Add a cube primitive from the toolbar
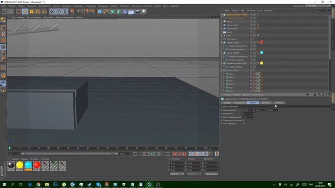 pyautogui.click(x=99, y=11)
